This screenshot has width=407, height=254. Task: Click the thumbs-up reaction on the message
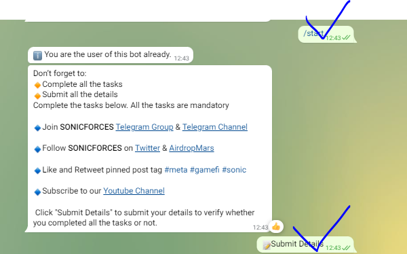[276, 227]
